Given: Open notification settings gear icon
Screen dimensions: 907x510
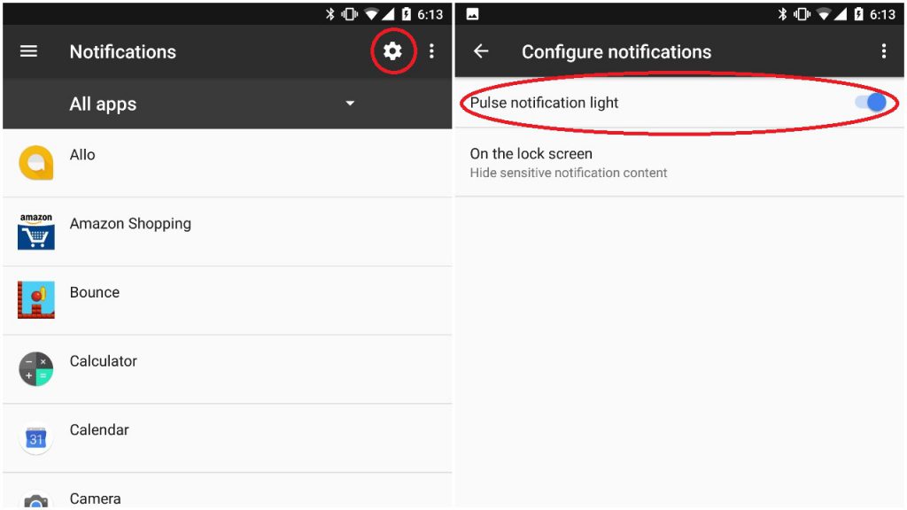Looking at the screenshot, I should tap(392, 50).
